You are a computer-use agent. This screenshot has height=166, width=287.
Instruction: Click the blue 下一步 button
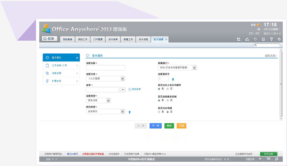(x=156, y=126)
